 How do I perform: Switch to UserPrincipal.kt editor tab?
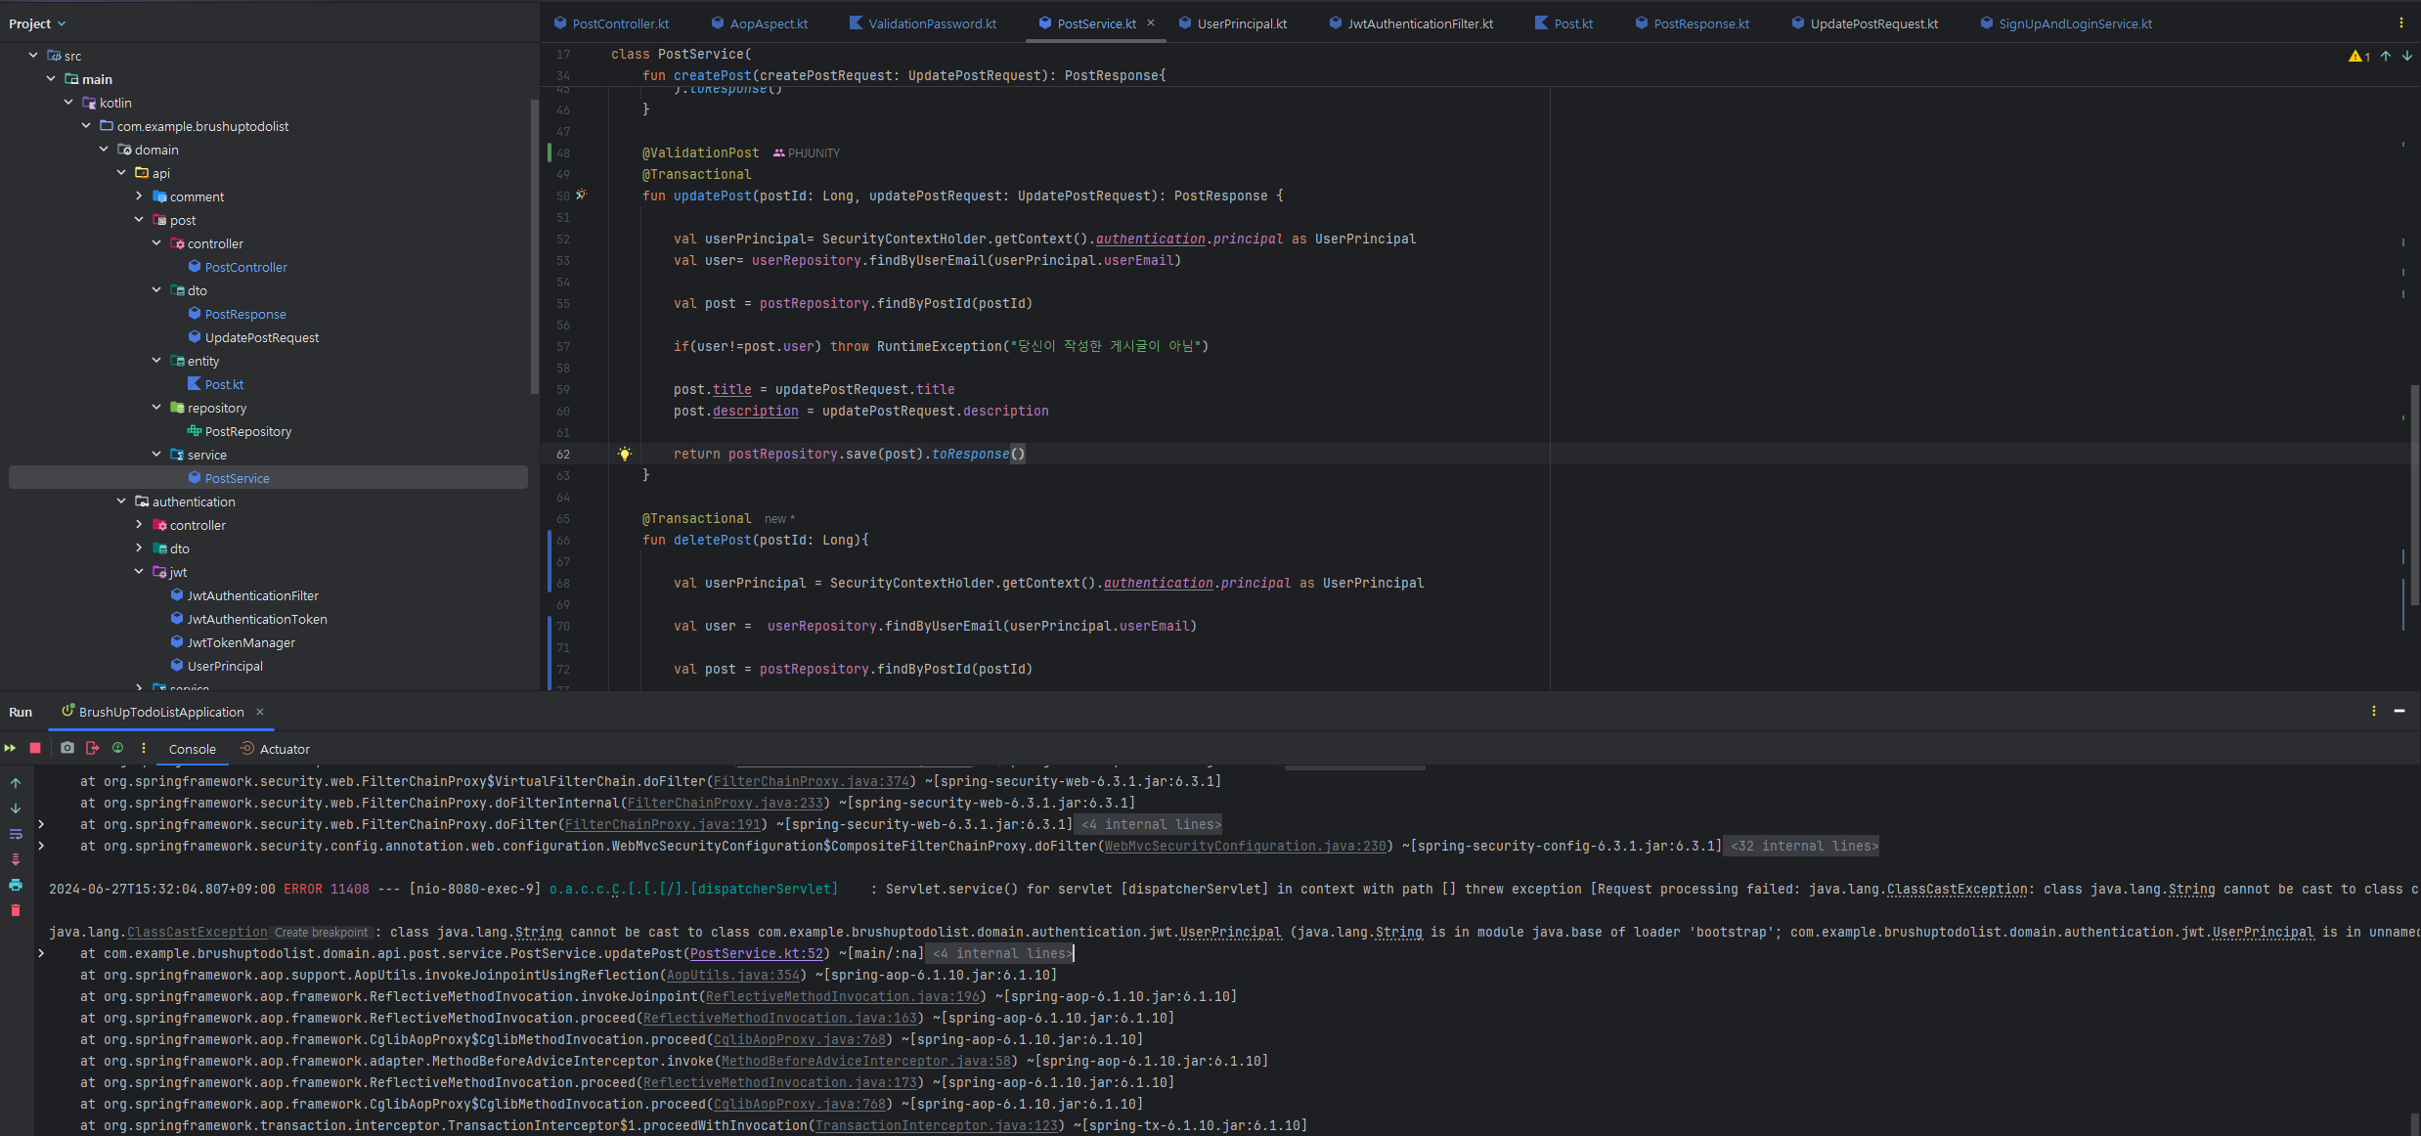1241,23
